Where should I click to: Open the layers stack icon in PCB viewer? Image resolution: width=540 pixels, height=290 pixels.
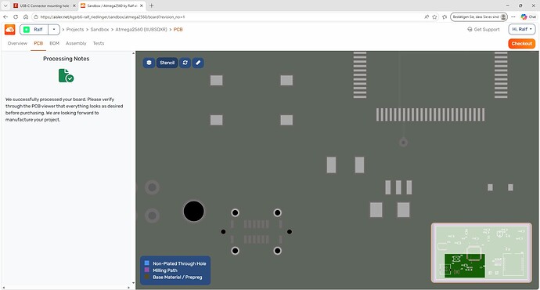coord(149,63)
